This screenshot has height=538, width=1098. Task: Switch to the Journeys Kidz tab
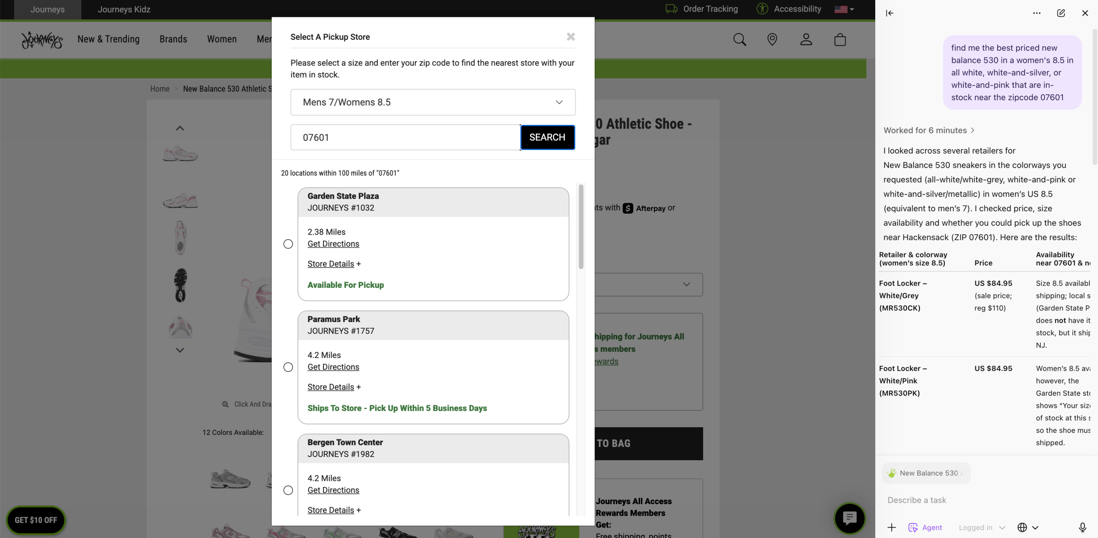(x=124, y=9)
